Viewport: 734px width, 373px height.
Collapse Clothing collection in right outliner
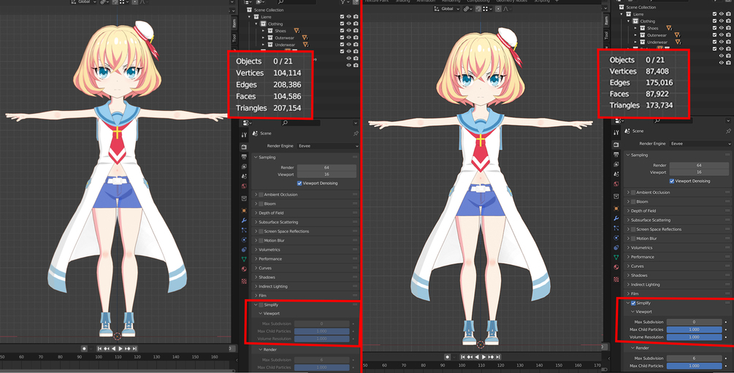(x=629, y=21)
